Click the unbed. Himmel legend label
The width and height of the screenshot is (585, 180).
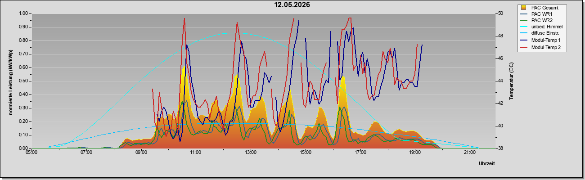click(x=547, y=27)
